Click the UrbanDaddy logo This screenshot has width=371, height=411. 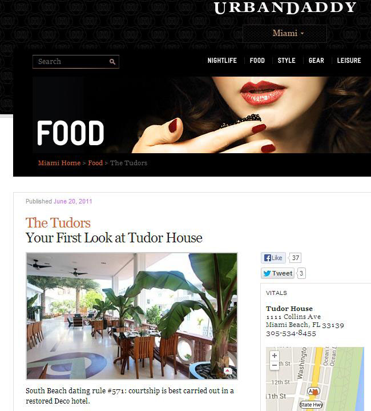click(x=285, y=7)
